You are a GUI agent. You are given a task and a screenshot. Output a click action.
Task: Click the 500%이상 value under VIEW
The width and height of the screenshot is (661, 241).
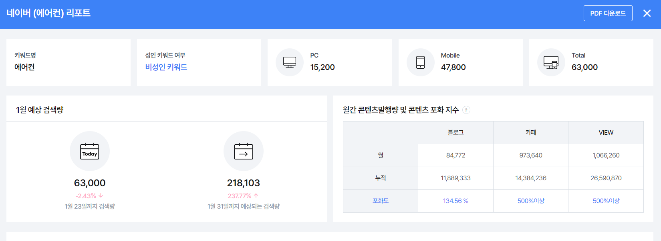pos(606,201)
